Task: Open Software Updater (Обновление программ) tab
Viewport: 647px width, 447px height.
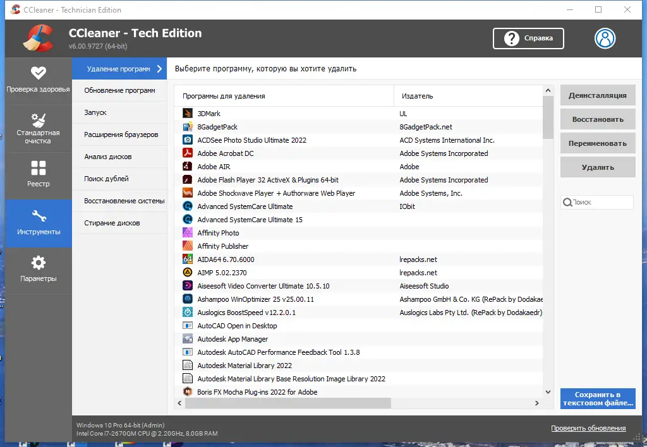Action: tap(119, 90)
